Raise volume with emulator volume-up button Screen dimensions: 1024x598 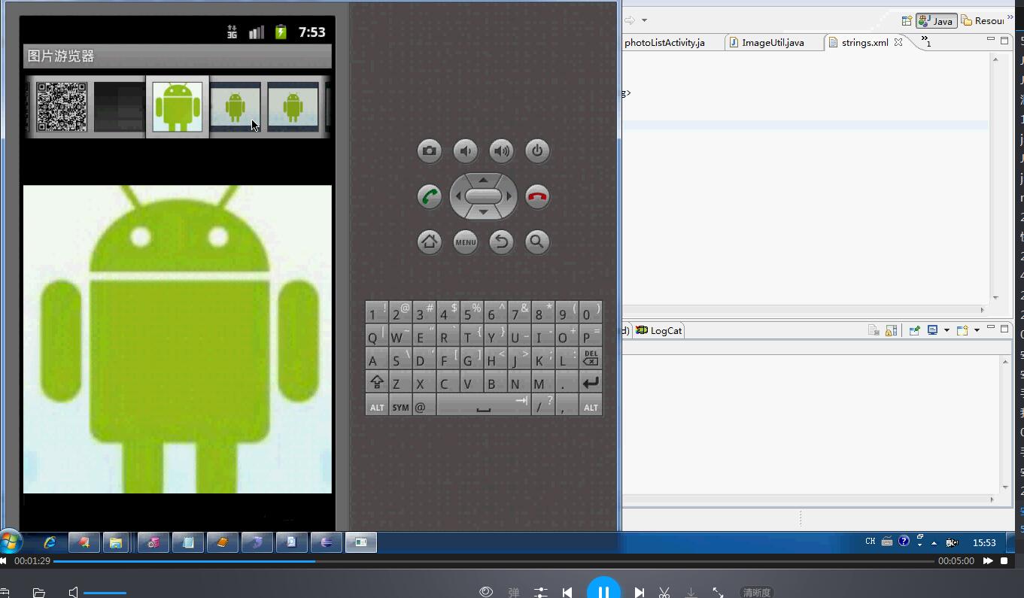501,151
